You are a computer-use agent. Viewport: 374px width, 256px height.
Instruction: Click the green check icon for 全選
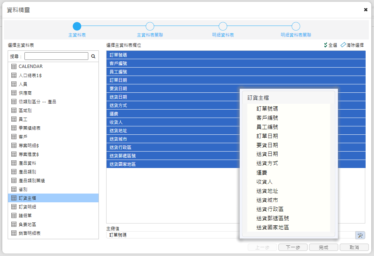325,45
